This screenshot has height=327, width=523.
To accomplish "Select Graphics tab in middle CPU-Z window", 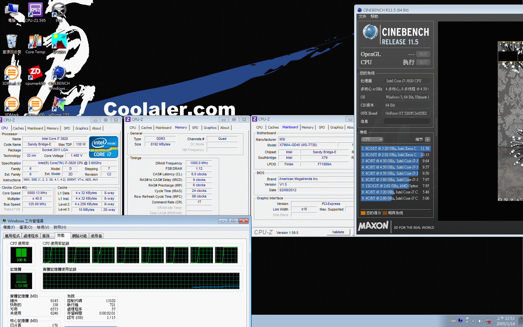I will (x=210, y=128).
